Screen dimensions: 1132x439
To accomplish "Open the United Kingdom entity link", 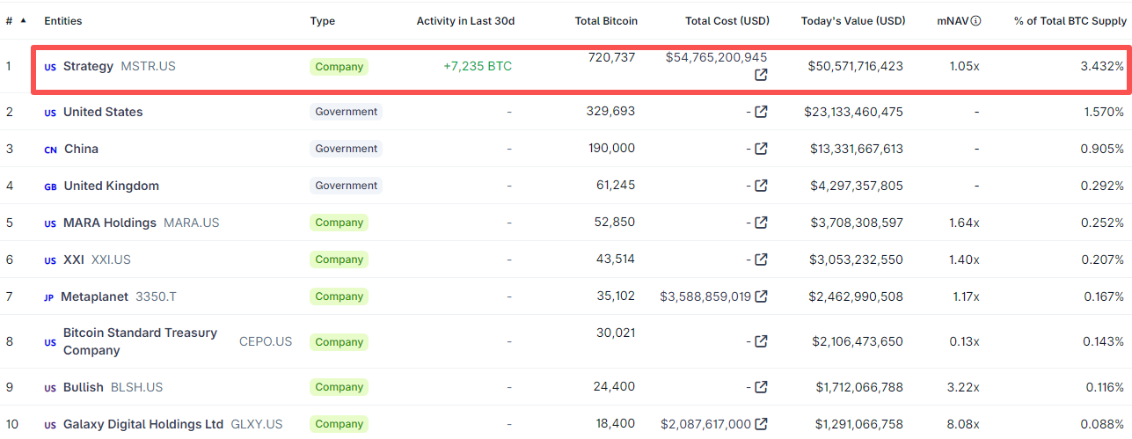I will click(x=112, y=186).
